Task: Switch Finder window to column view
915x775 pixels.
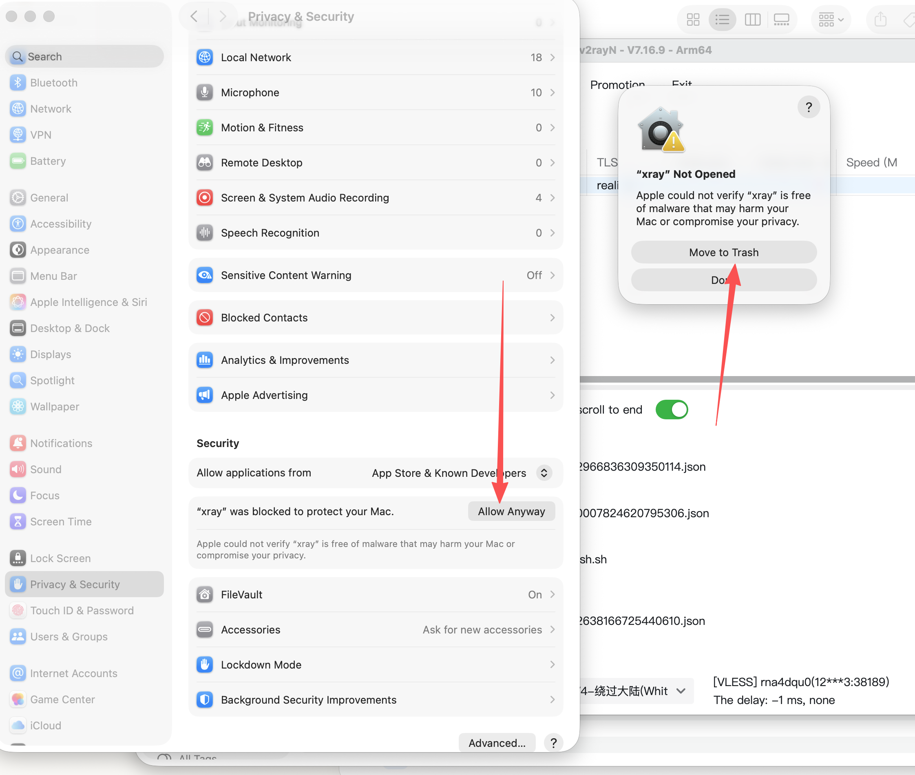Action: [752, 20]
